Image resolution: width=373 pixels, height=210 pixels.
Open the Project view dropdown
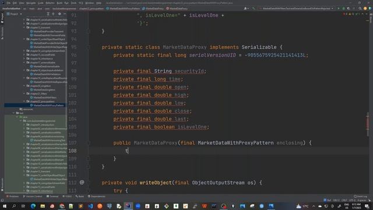(14, 14)
